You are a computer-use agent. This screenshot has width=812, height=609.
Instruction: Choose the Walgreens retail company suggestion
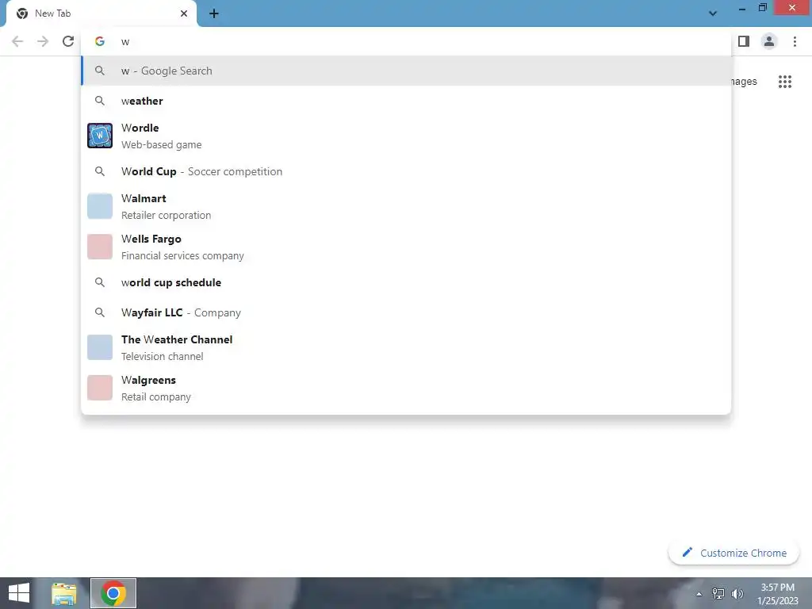[x=406, y=388]
